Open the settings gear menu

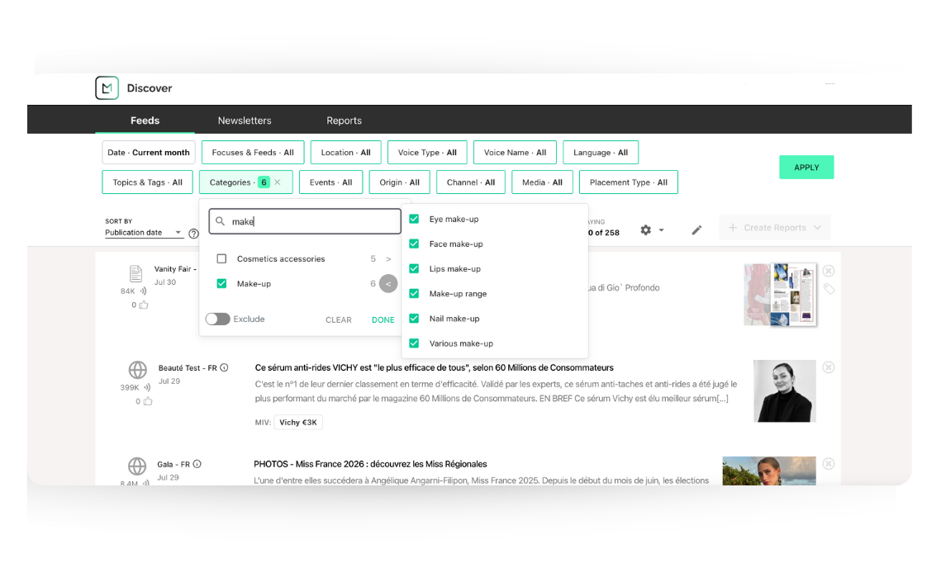point(646,230)
